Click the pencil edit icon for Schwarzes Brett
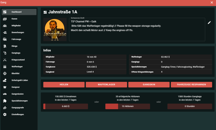 click(x=209, y=23)
